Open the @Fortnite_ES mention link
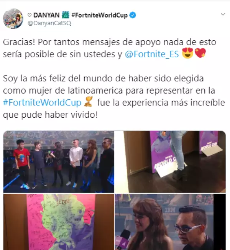The image size is (230, 250). click(x=152, y=54)
